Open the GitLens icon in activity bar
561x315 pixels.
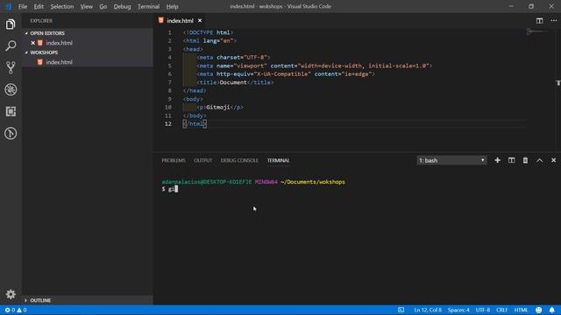(11, 133)
